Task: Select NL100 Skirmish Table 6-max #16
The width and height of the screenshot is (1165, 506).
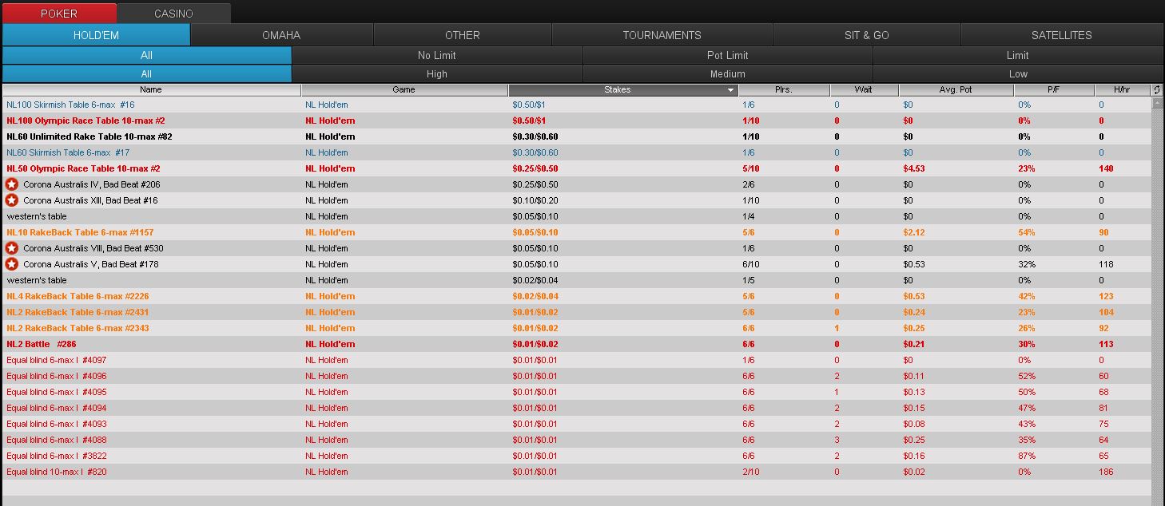Action: pos(576,105)
